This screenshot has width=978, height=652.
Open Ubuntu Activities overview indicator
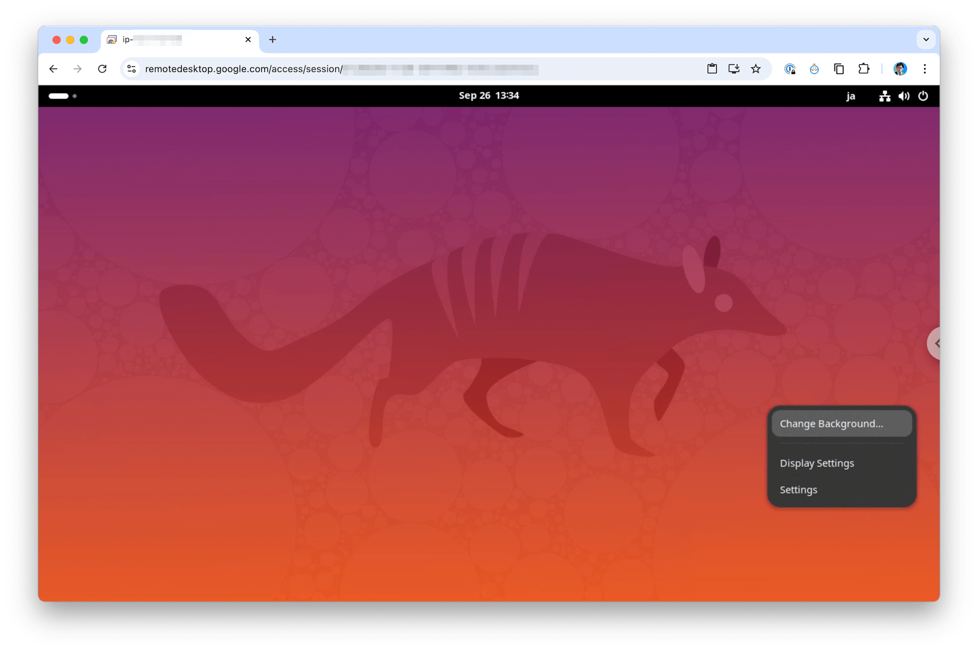point(63,96)
